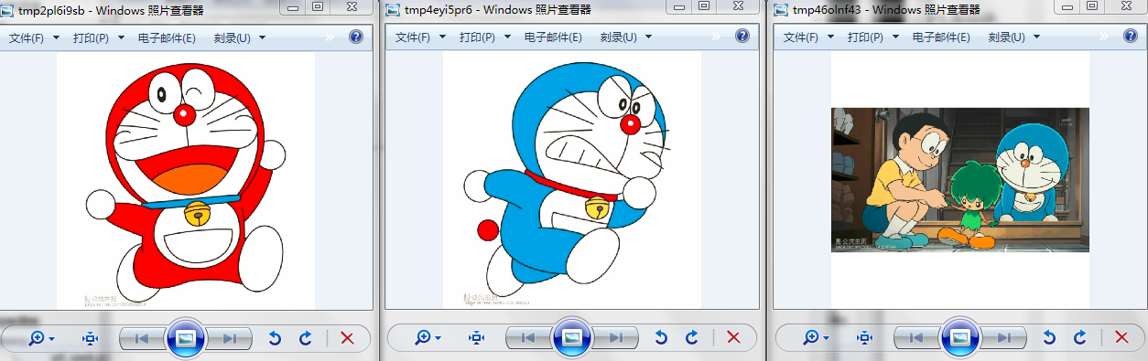Rotate counterclockwise in tmp2pl6i9sb window
The width and height of the screenshot is (1148, 361).
274,338
